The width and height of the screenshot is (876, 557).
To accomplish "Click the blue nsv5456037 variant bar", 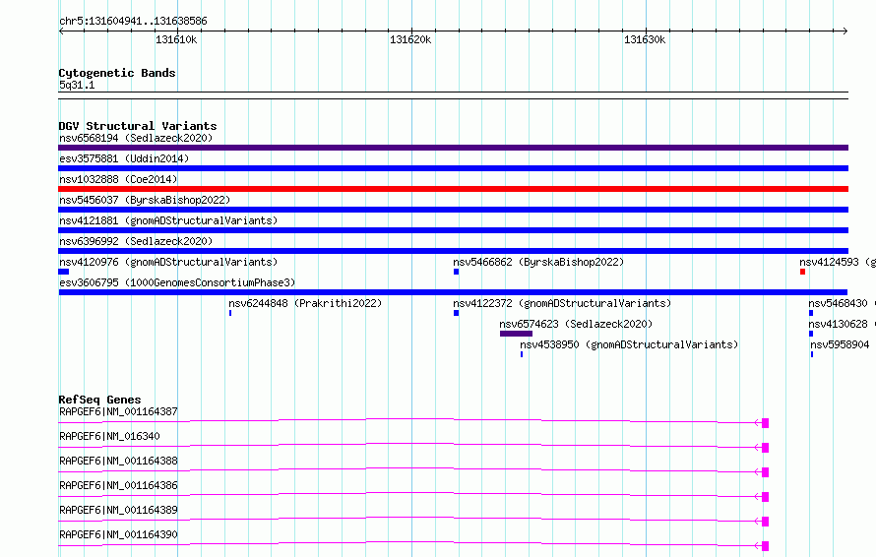I will coord(453,210).
